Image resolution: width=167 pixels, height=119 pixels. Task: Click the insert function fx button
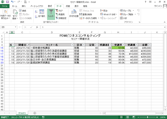37,27
